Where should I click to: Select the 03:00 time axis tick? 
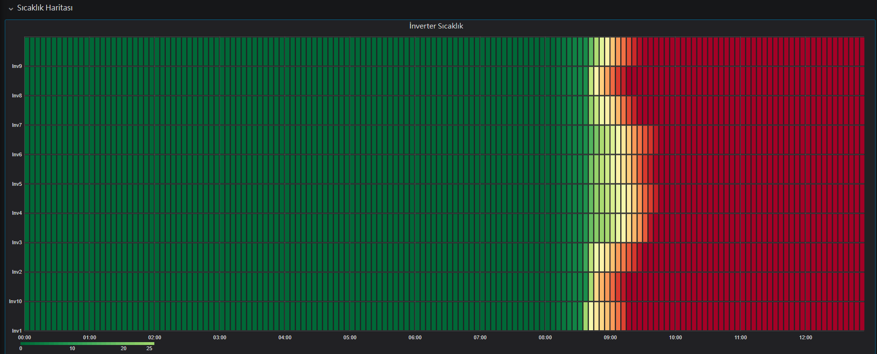(220, 338)
